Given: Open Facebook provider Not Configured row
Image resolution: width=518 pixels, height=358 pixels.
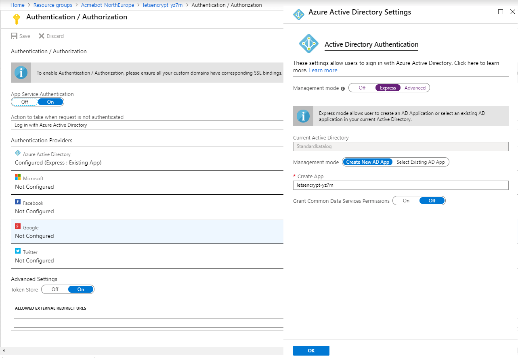Looking at the screenshot, I should click(x=147, y=207).
